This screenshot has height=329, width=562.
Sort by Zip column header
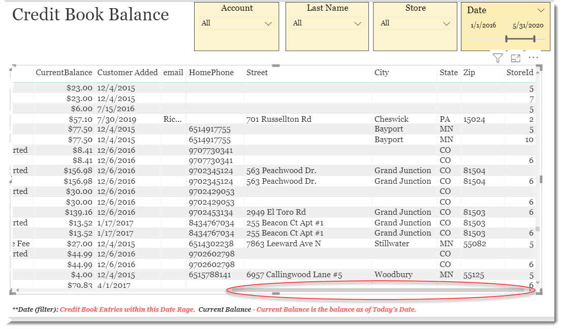click(469, 72)
